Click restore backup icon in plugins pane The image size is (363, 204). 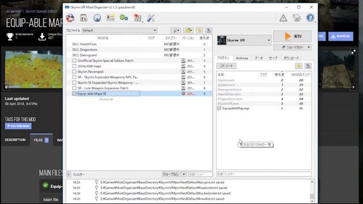click(299, 66)
